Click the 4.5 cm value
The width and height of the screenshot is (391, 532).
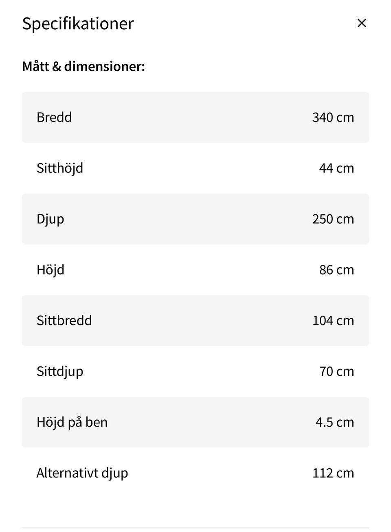[x=334, y=422]
